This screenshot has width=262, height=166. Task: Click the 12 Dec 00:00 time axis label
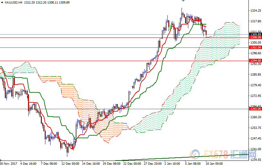[x=70, y=163]
